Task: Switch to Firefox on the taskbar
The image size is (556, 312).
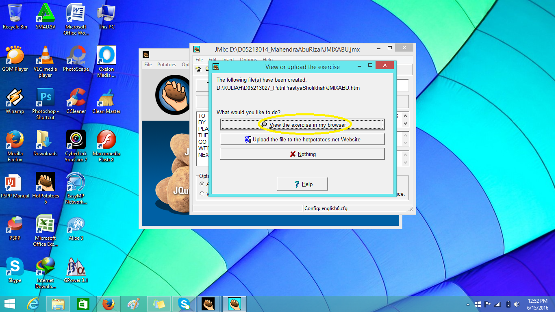Action: [108, 304]
